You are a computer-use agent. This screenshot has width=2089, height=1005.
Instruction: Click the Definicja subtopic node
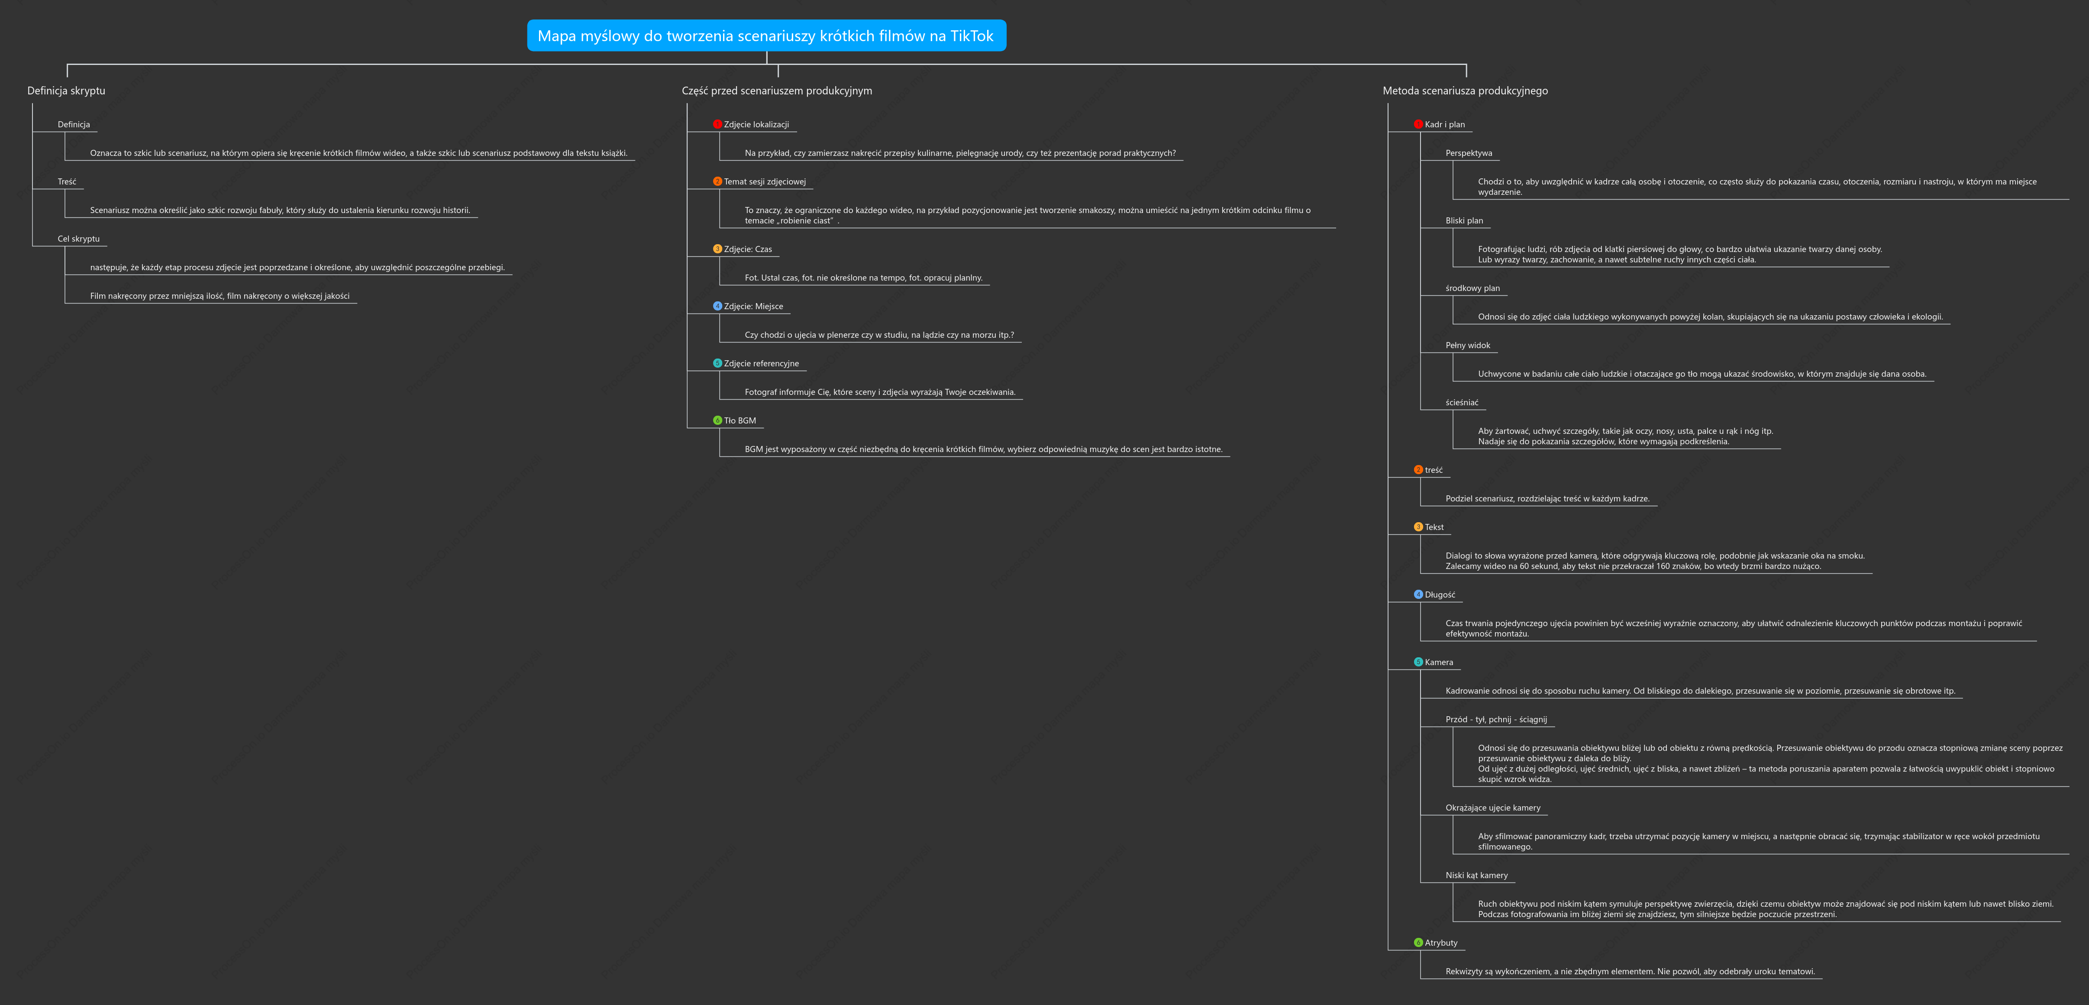(74, 124)
